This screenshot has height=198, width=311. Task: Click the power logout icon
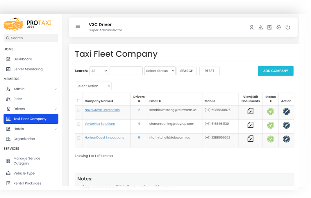tap(288, 27)
